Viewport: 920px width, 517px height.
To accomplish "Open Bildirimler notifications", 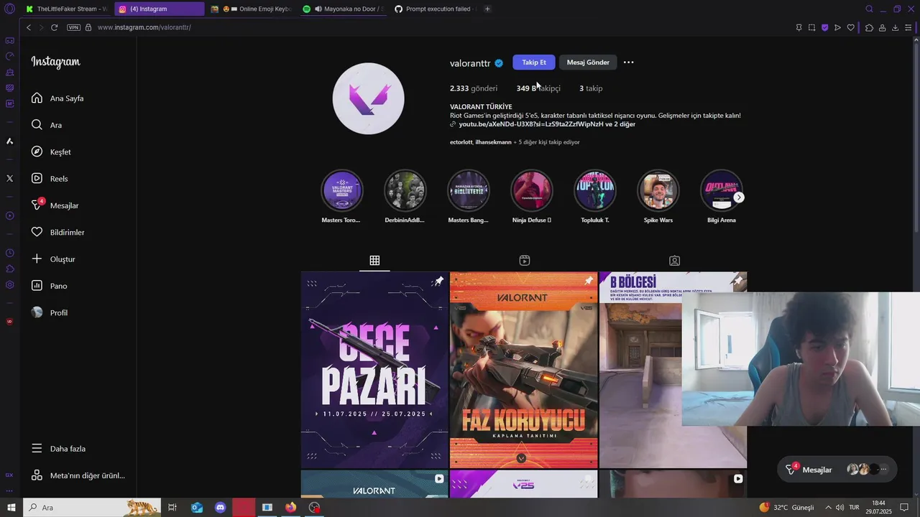I will coord(57,232).
